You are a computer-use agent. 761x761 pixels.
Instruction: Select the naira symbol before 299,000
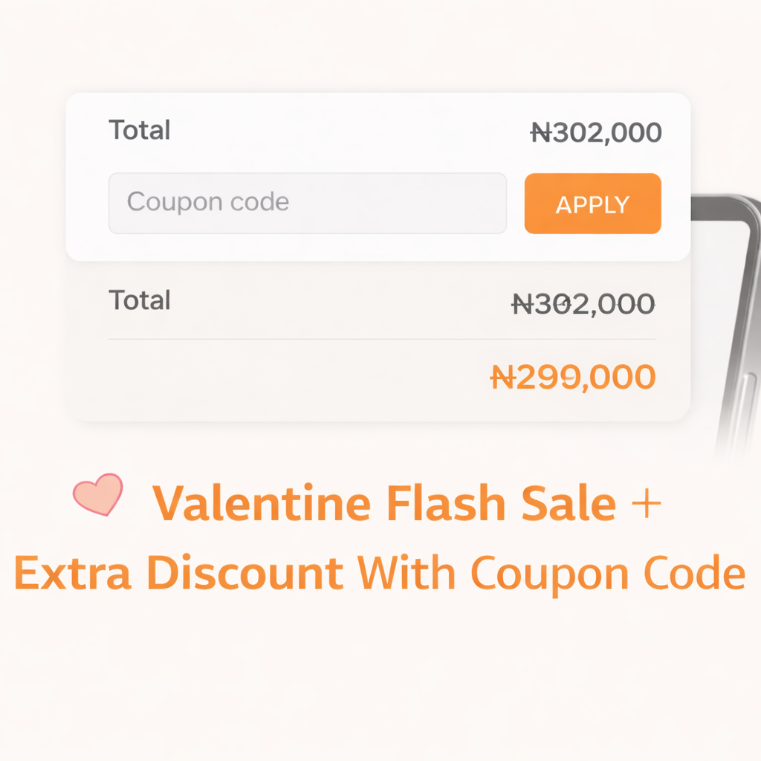504,377
